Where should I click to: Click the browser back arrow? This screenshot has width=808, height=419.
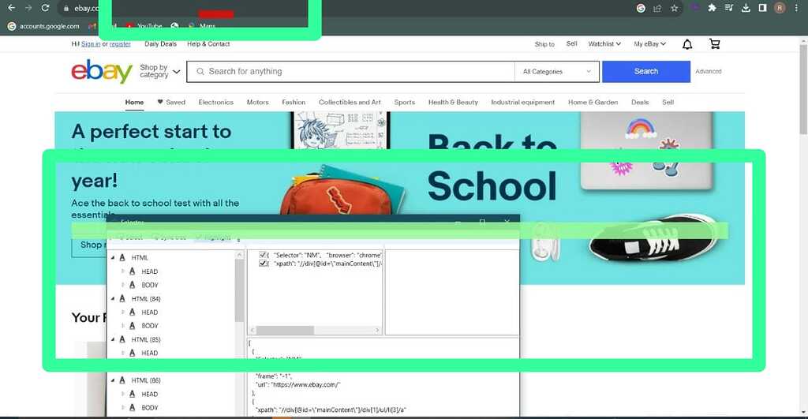coord(11,8)
